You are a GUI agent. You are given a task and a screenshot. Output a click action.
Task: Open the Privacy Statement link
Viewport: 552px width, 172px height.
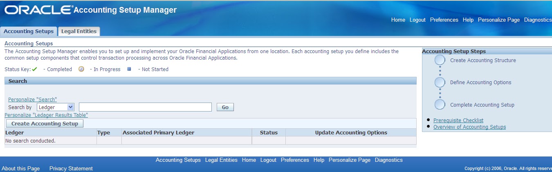[x=71, y=168]
